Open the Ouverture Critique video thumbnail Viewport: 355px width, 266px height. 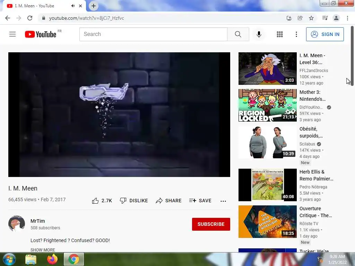click(267, 222)
